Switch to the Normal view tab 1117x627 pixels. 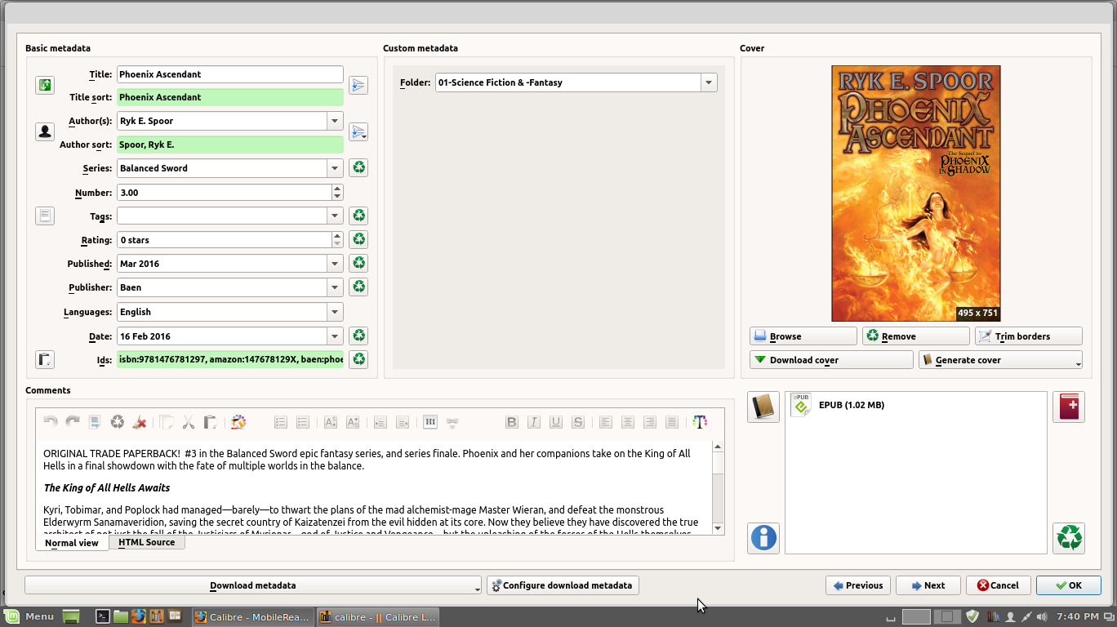click(72, 543)
